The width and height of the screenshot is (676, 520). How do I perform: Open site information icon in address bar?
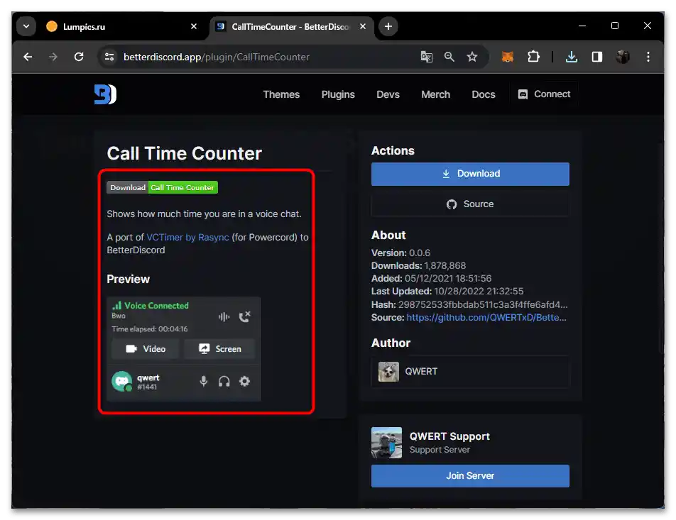point(109,57)
